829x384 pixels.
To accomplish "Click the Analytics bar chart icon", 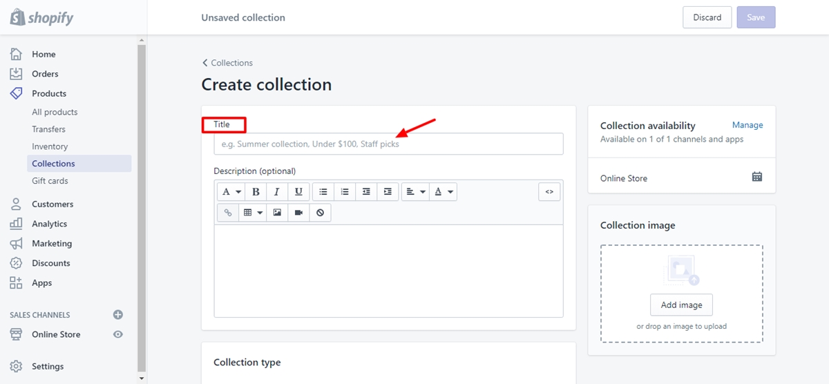I will click(x=16, y=224).
